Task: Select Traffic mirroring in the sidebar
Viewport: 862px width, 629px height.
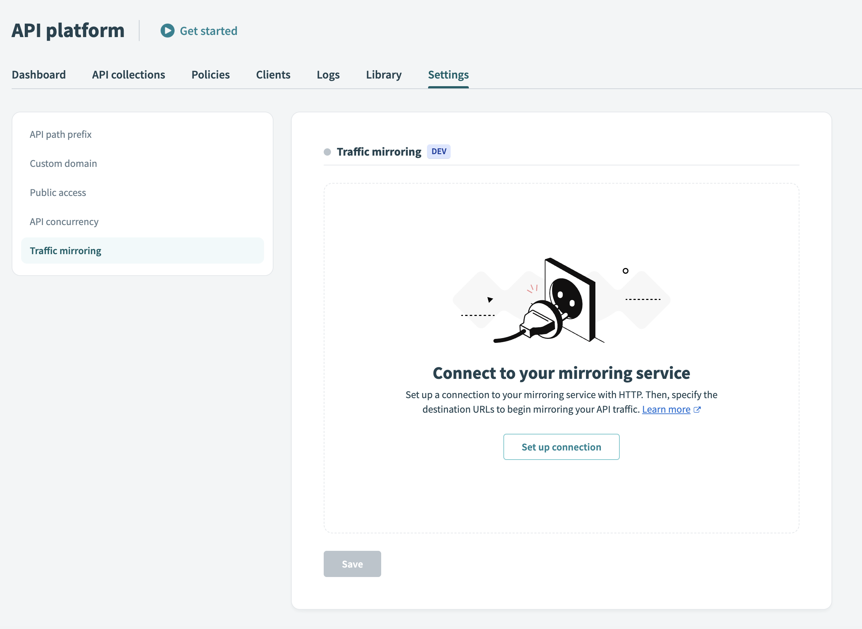Action: pos(65,251)
